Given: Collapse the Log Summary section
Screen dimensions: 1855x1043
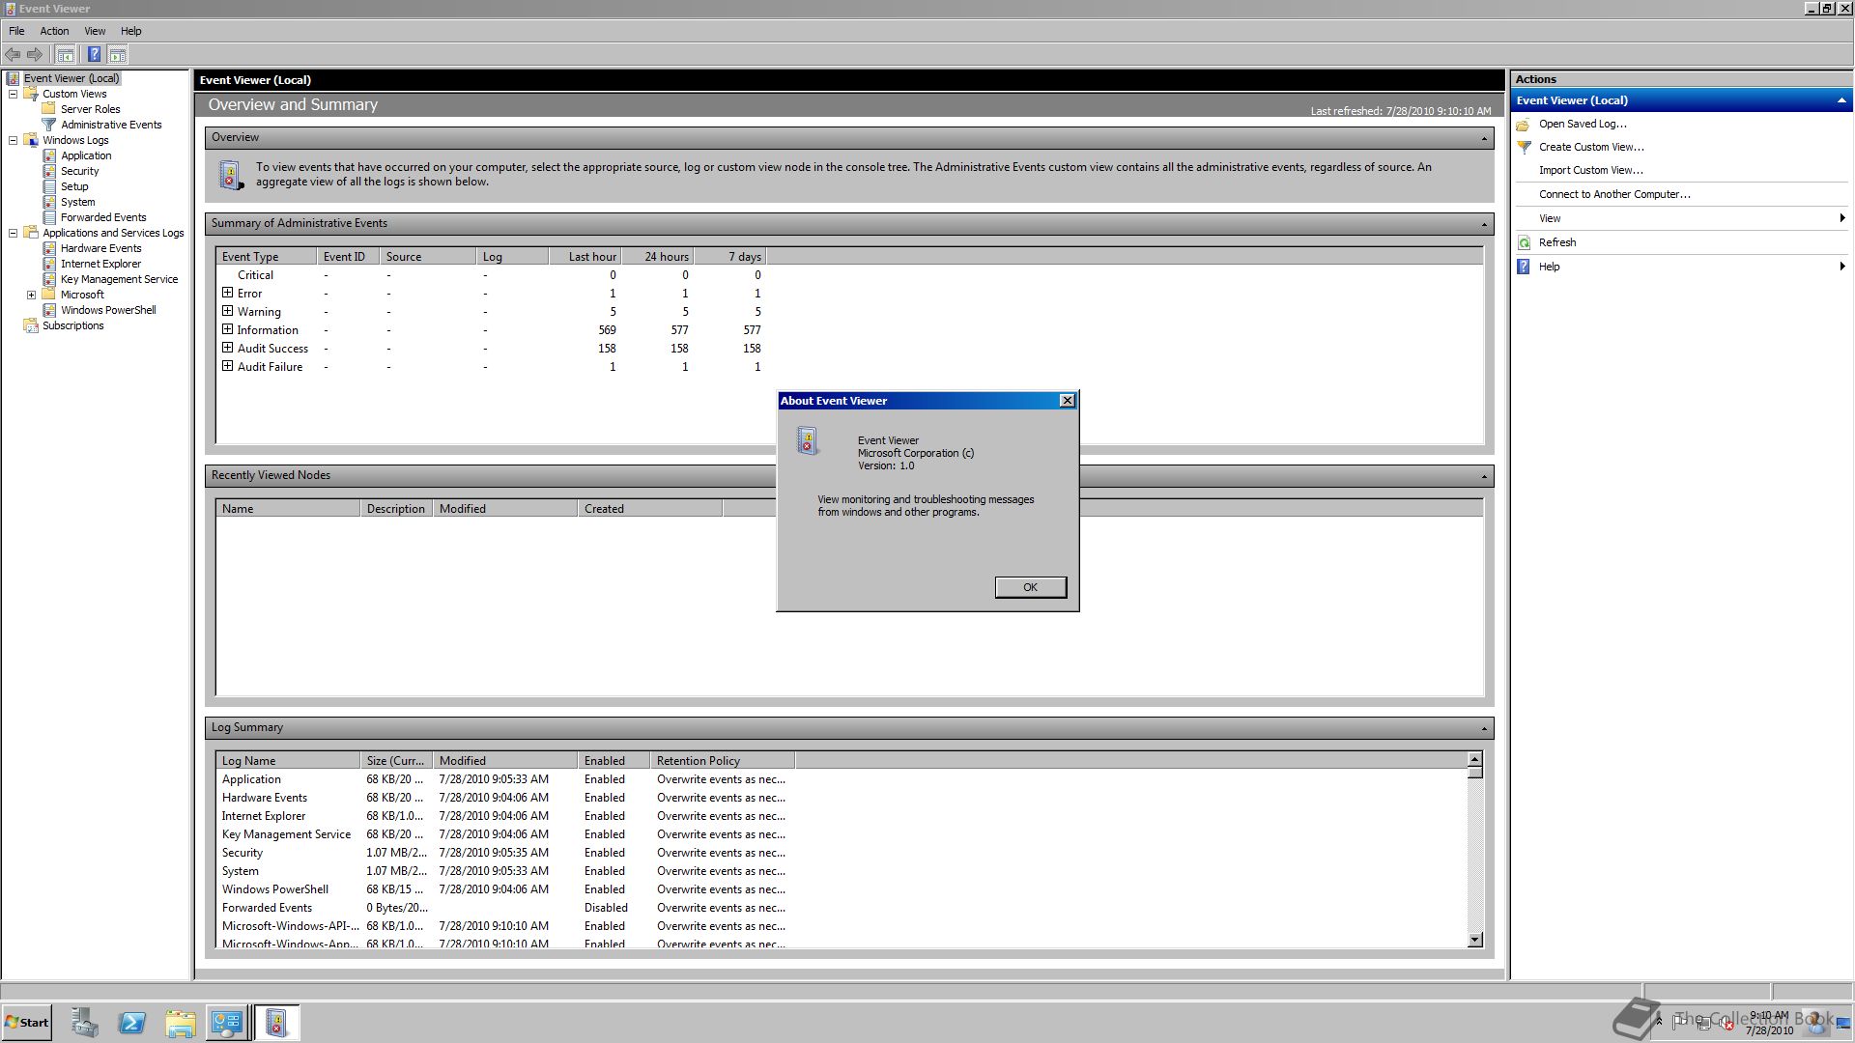Looking at the screenshot, I should pyautogui.click(x=1484, y=728).
